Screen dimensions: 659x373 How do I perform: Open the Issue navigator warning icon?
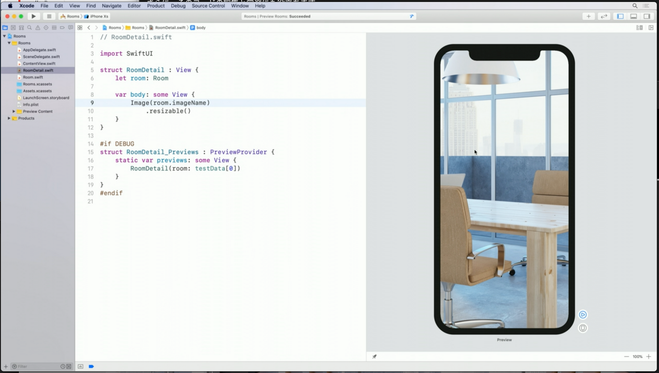point(38,28)
